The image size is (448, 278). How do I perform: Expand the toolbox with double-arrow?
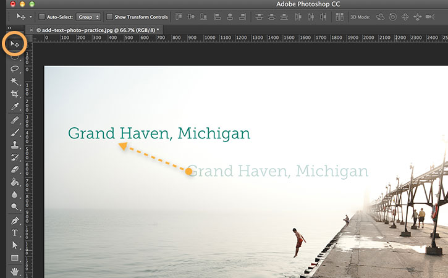tap(9, 28)
